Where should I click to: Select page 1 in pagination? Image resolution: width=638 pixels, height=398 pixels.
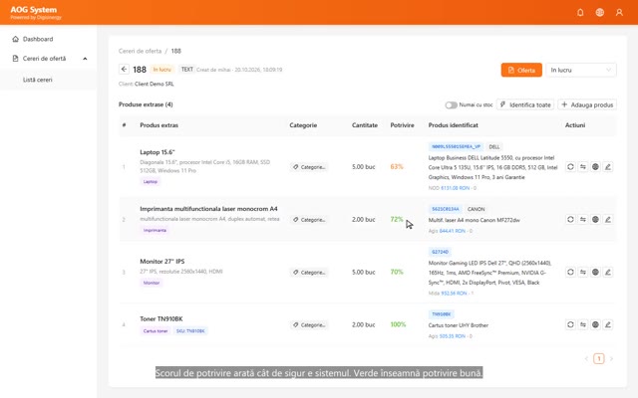click(x=598, y=358)
